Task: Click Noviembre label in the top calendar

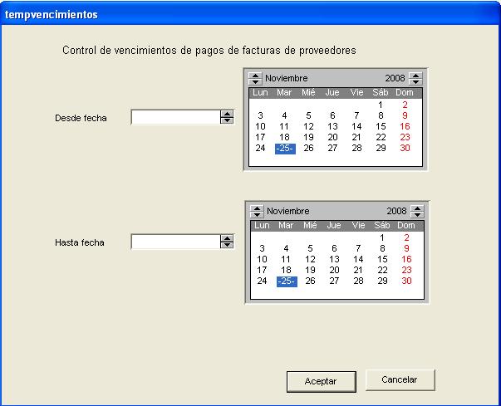Action: click(x=287, y=78)
